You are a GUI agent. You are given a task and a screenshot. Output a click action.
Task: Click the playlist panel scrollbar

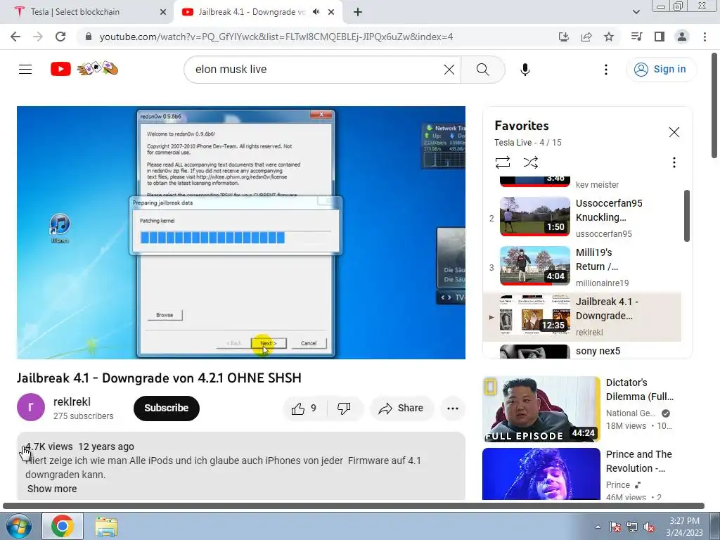click(687, 216)
